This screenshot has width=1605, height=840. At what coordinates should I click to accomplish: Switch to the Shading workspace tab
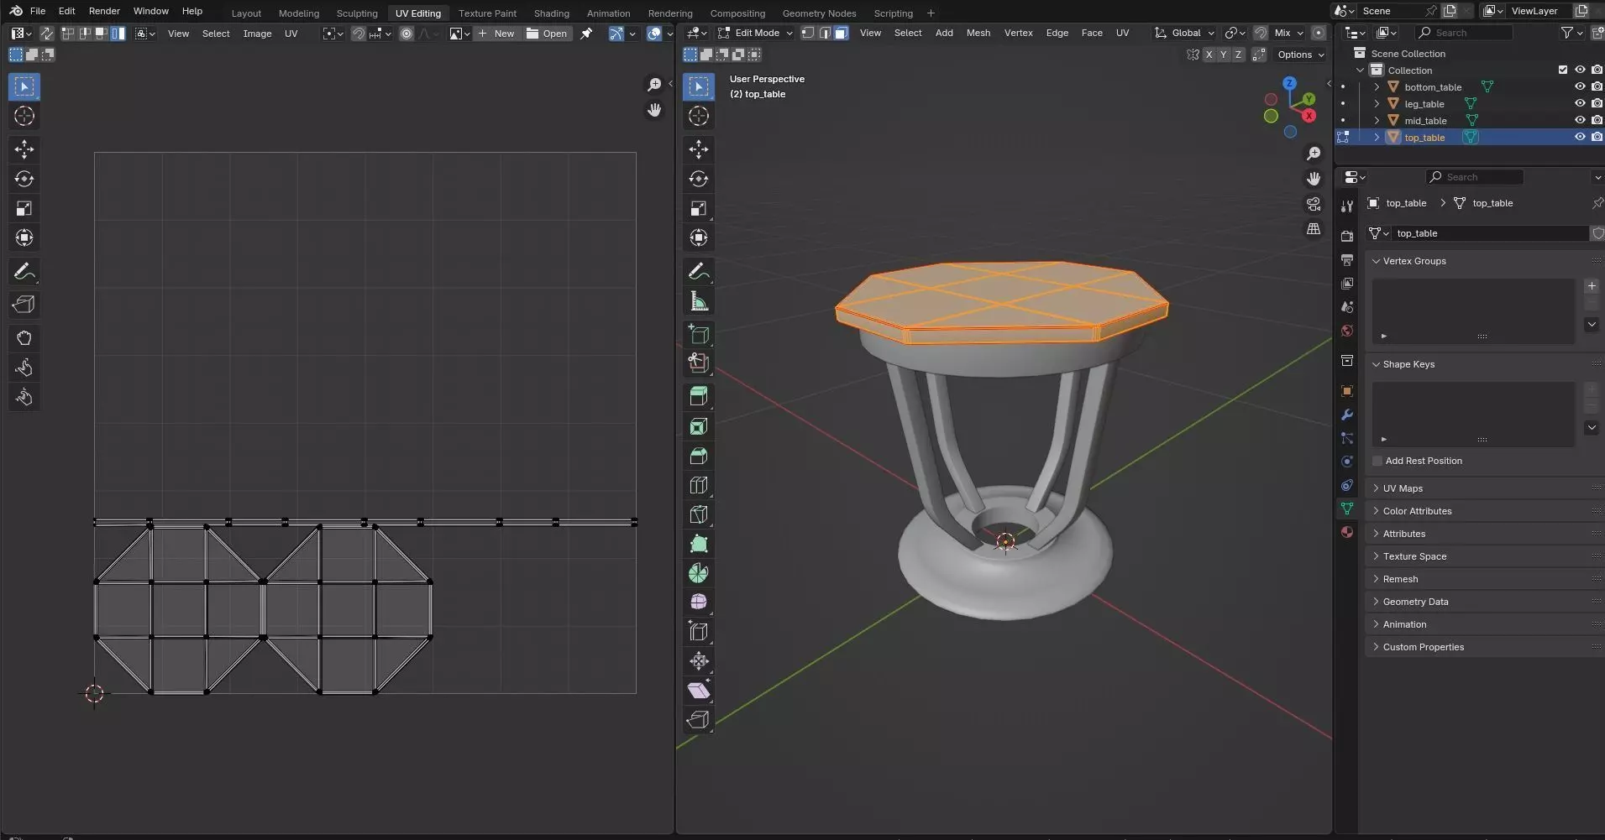tap(551, 13)
